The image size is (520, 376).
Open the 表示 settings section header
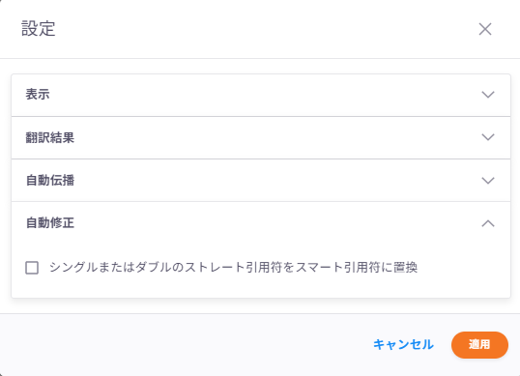[x=261, y=95]
